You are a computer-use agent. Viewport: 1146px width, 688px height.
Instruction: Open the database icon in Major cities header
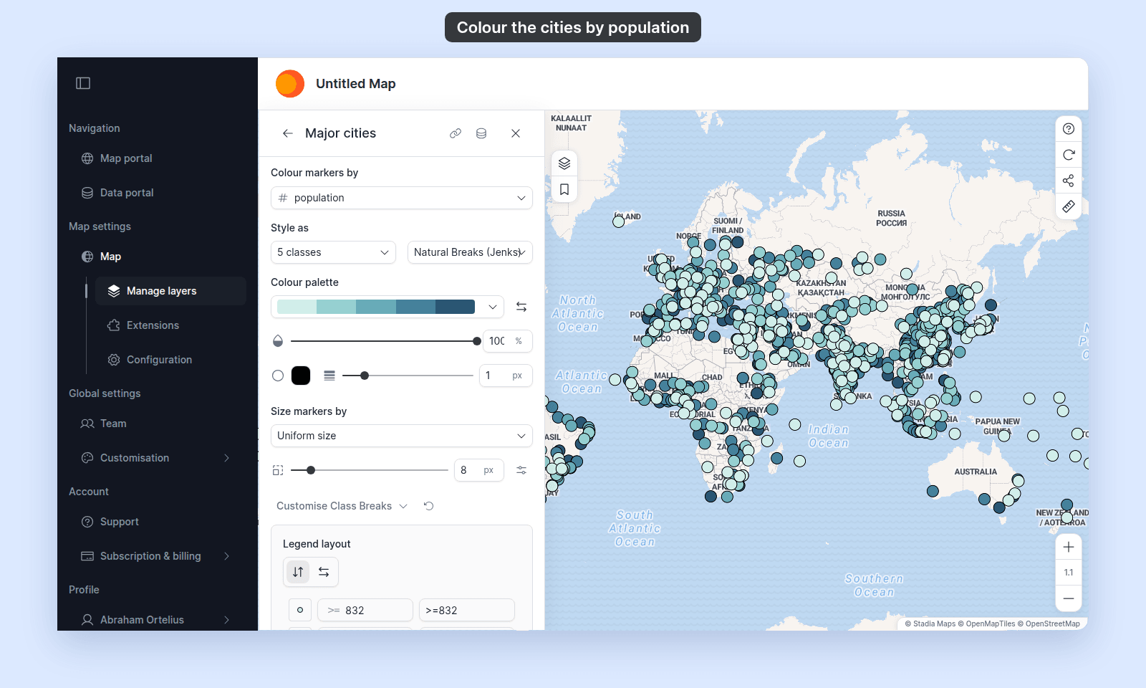click(481, 133)
